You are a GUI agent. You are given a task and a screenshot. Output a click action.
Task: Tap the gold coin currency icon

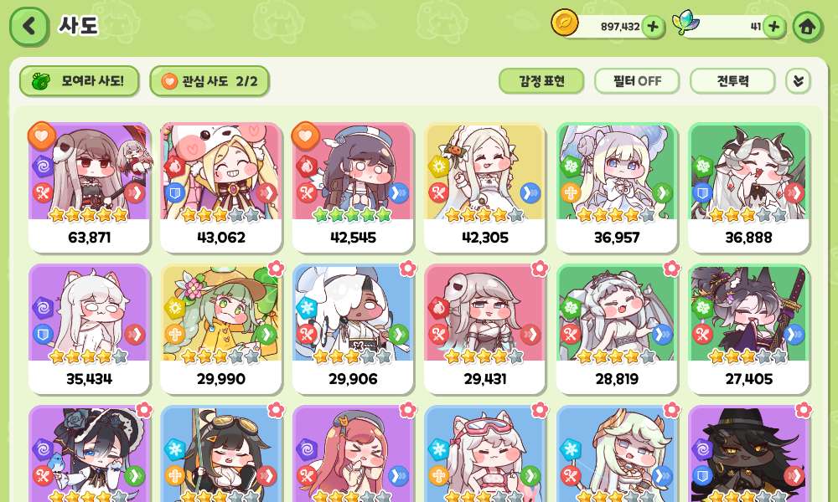(565, 23)
